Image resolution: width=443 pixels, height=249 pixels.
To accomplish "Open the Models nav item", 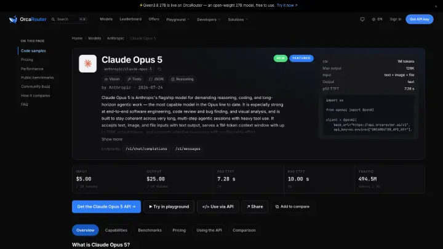I will [x=106, y=19].
